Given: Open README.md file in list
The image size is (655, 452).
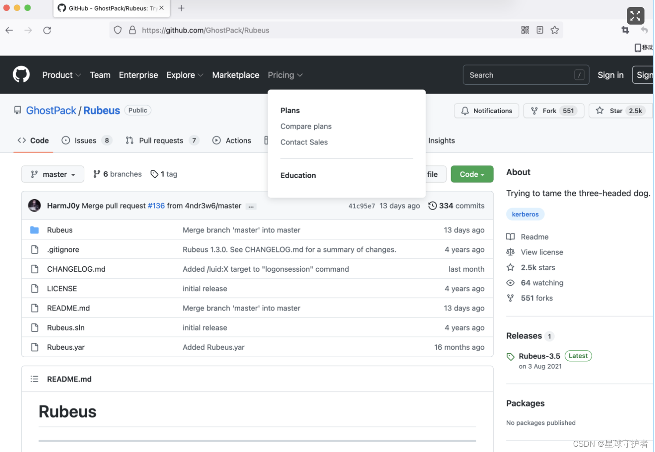Looking at the screenshot, I should pyautogui.click(x=68, y=308).
